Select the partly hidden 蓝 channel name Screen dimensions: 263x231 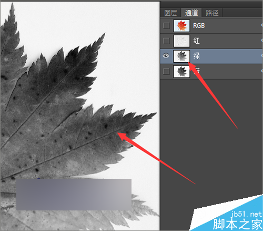click(x=197, y=71)
